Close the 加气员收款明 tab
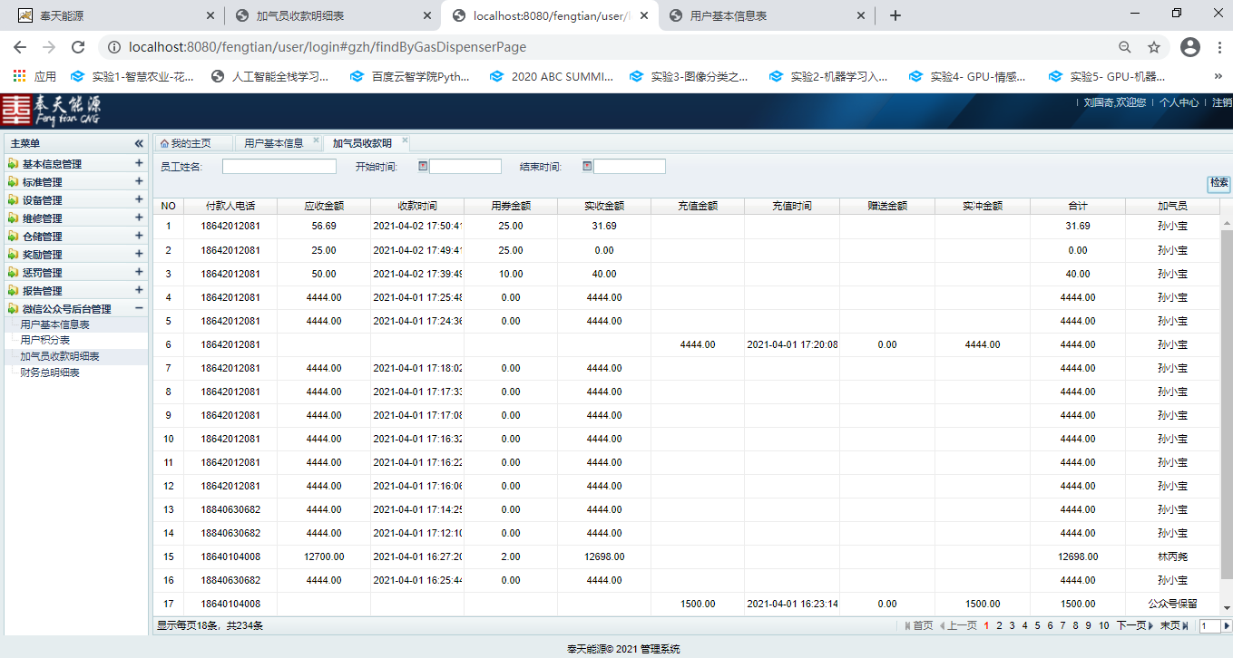 [405, 141]
